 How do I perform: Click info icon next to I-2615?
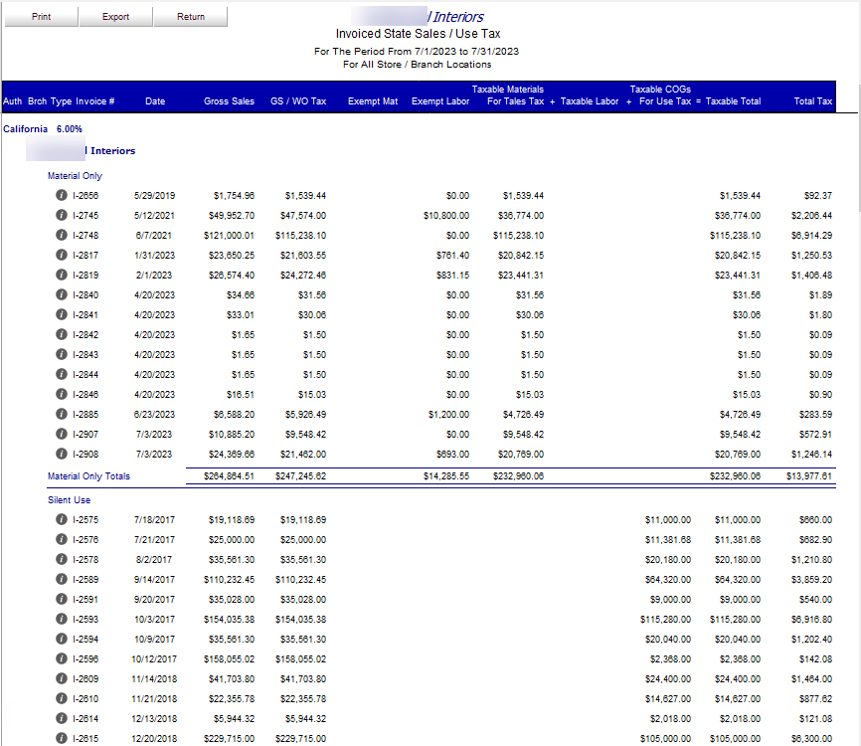point(62,738)
